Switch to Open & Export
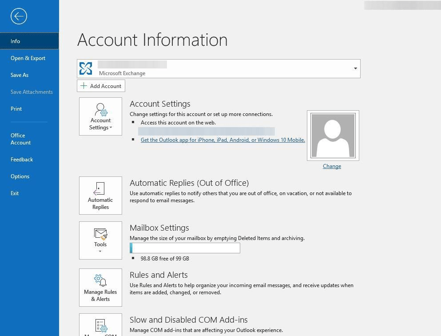 [x=28, y=58]
